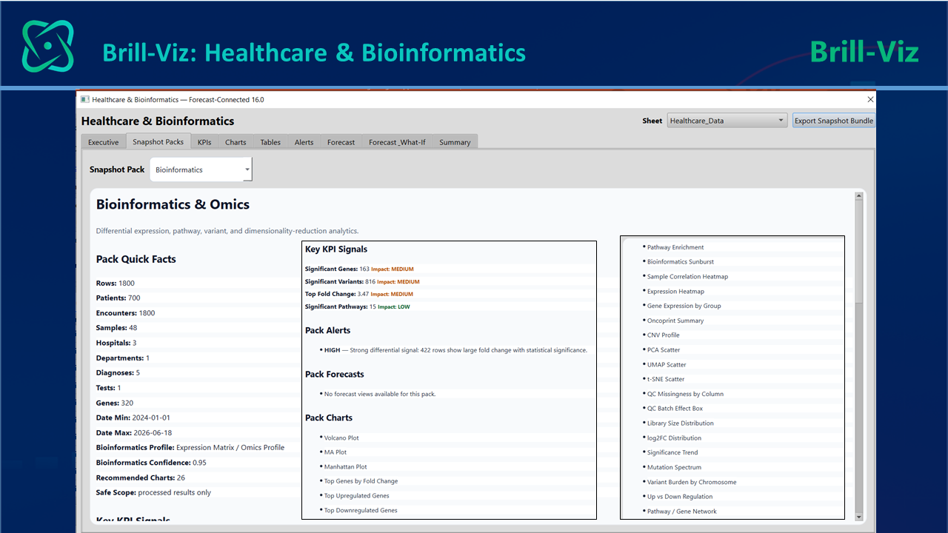Click MA Plot chart entry

336,452
